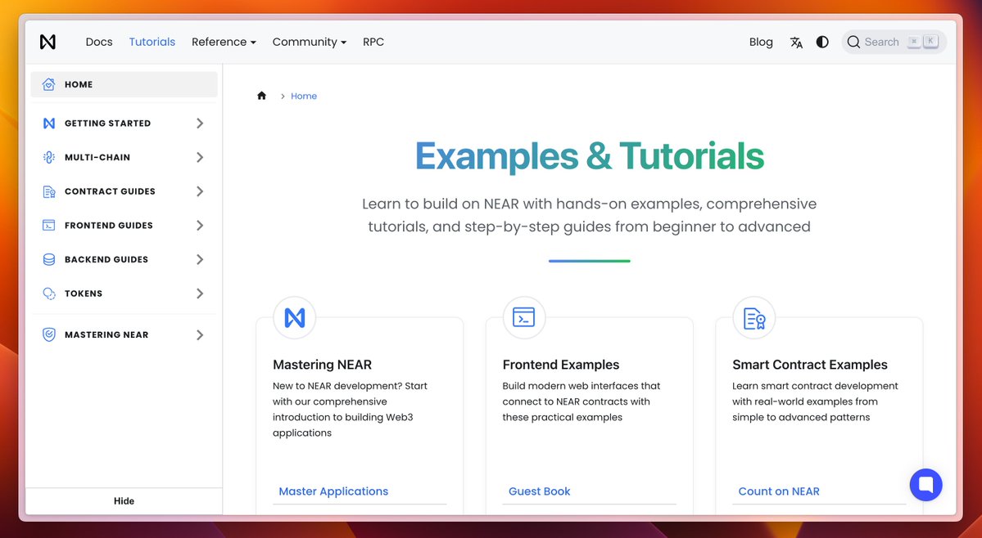Image resolution: width=982 pixels, height=538 pixels.
Task: Select the Tutorials navbar item
Action: coord(152,42)
